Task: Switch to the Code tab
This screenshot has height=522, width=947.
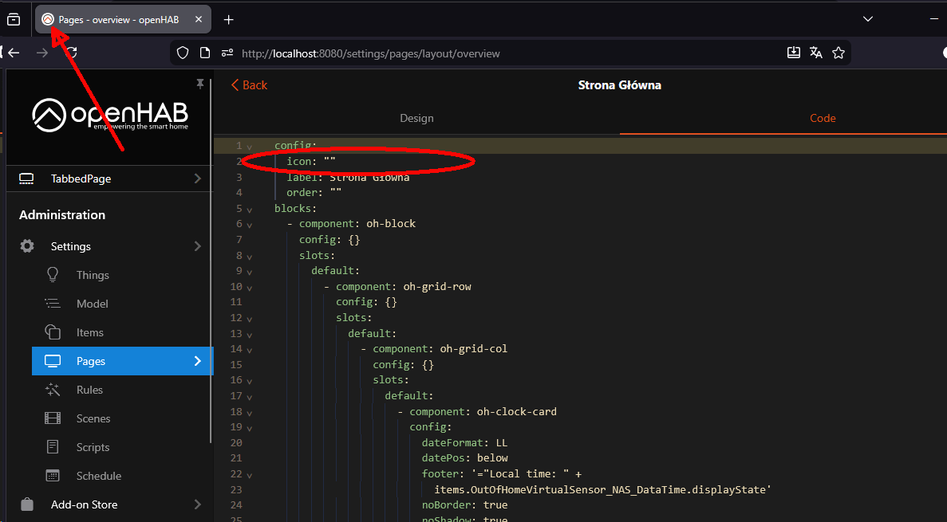Action: pos(823,118)
